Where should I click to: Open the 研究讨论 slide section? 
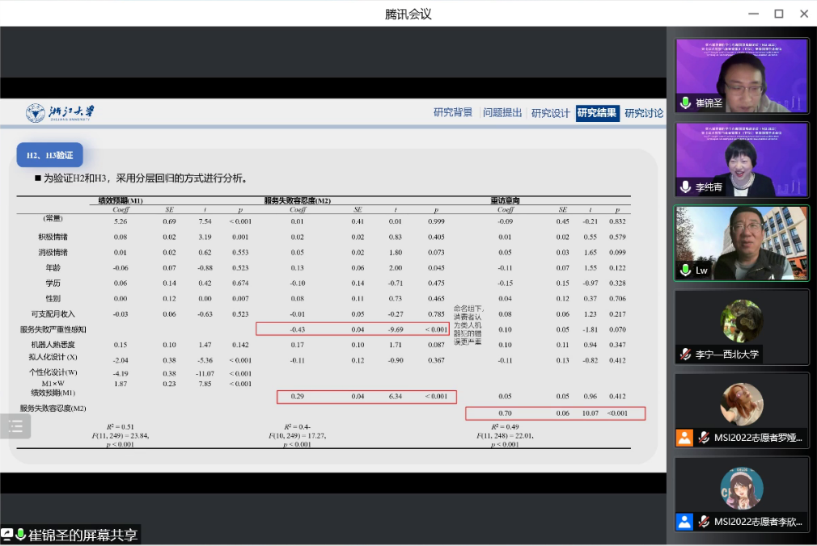[644, 113]
